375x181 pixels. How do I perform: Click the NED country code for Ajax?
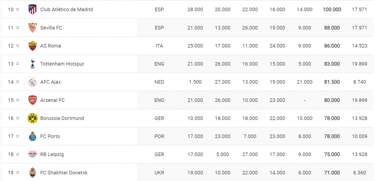point(159,82)
